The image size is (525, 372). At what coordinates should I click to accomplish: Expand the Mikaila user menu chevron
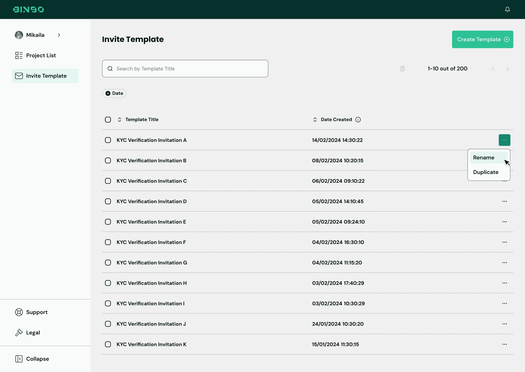tap(59, 35)
